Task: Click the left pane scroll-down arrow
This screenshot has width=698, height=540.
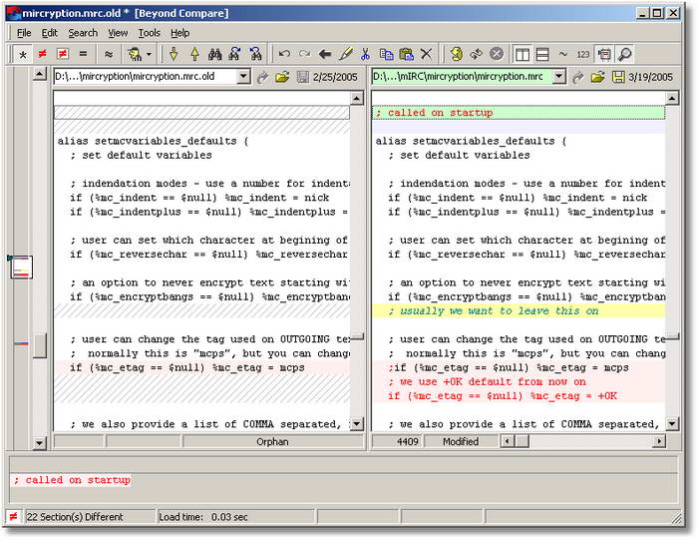Action: (357, 423)
